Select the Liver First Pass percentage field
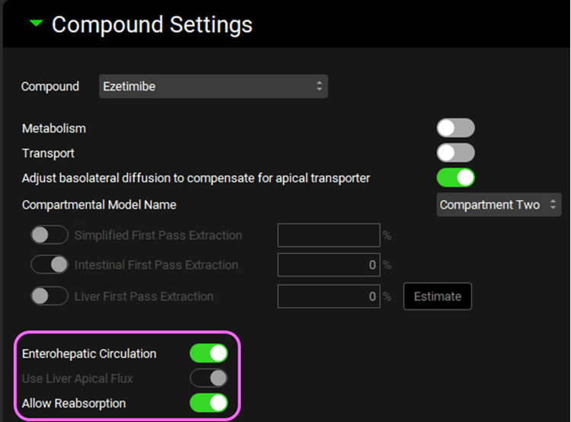 tap(328, 296)
